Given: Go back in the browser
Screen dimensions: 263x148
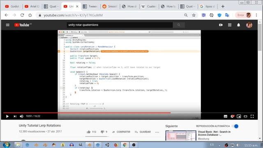Looking at the screenshot, I should (7, 15).
